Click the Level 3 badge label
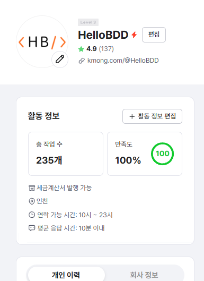This screenshot has width=204, height=281. click(88, 22)
